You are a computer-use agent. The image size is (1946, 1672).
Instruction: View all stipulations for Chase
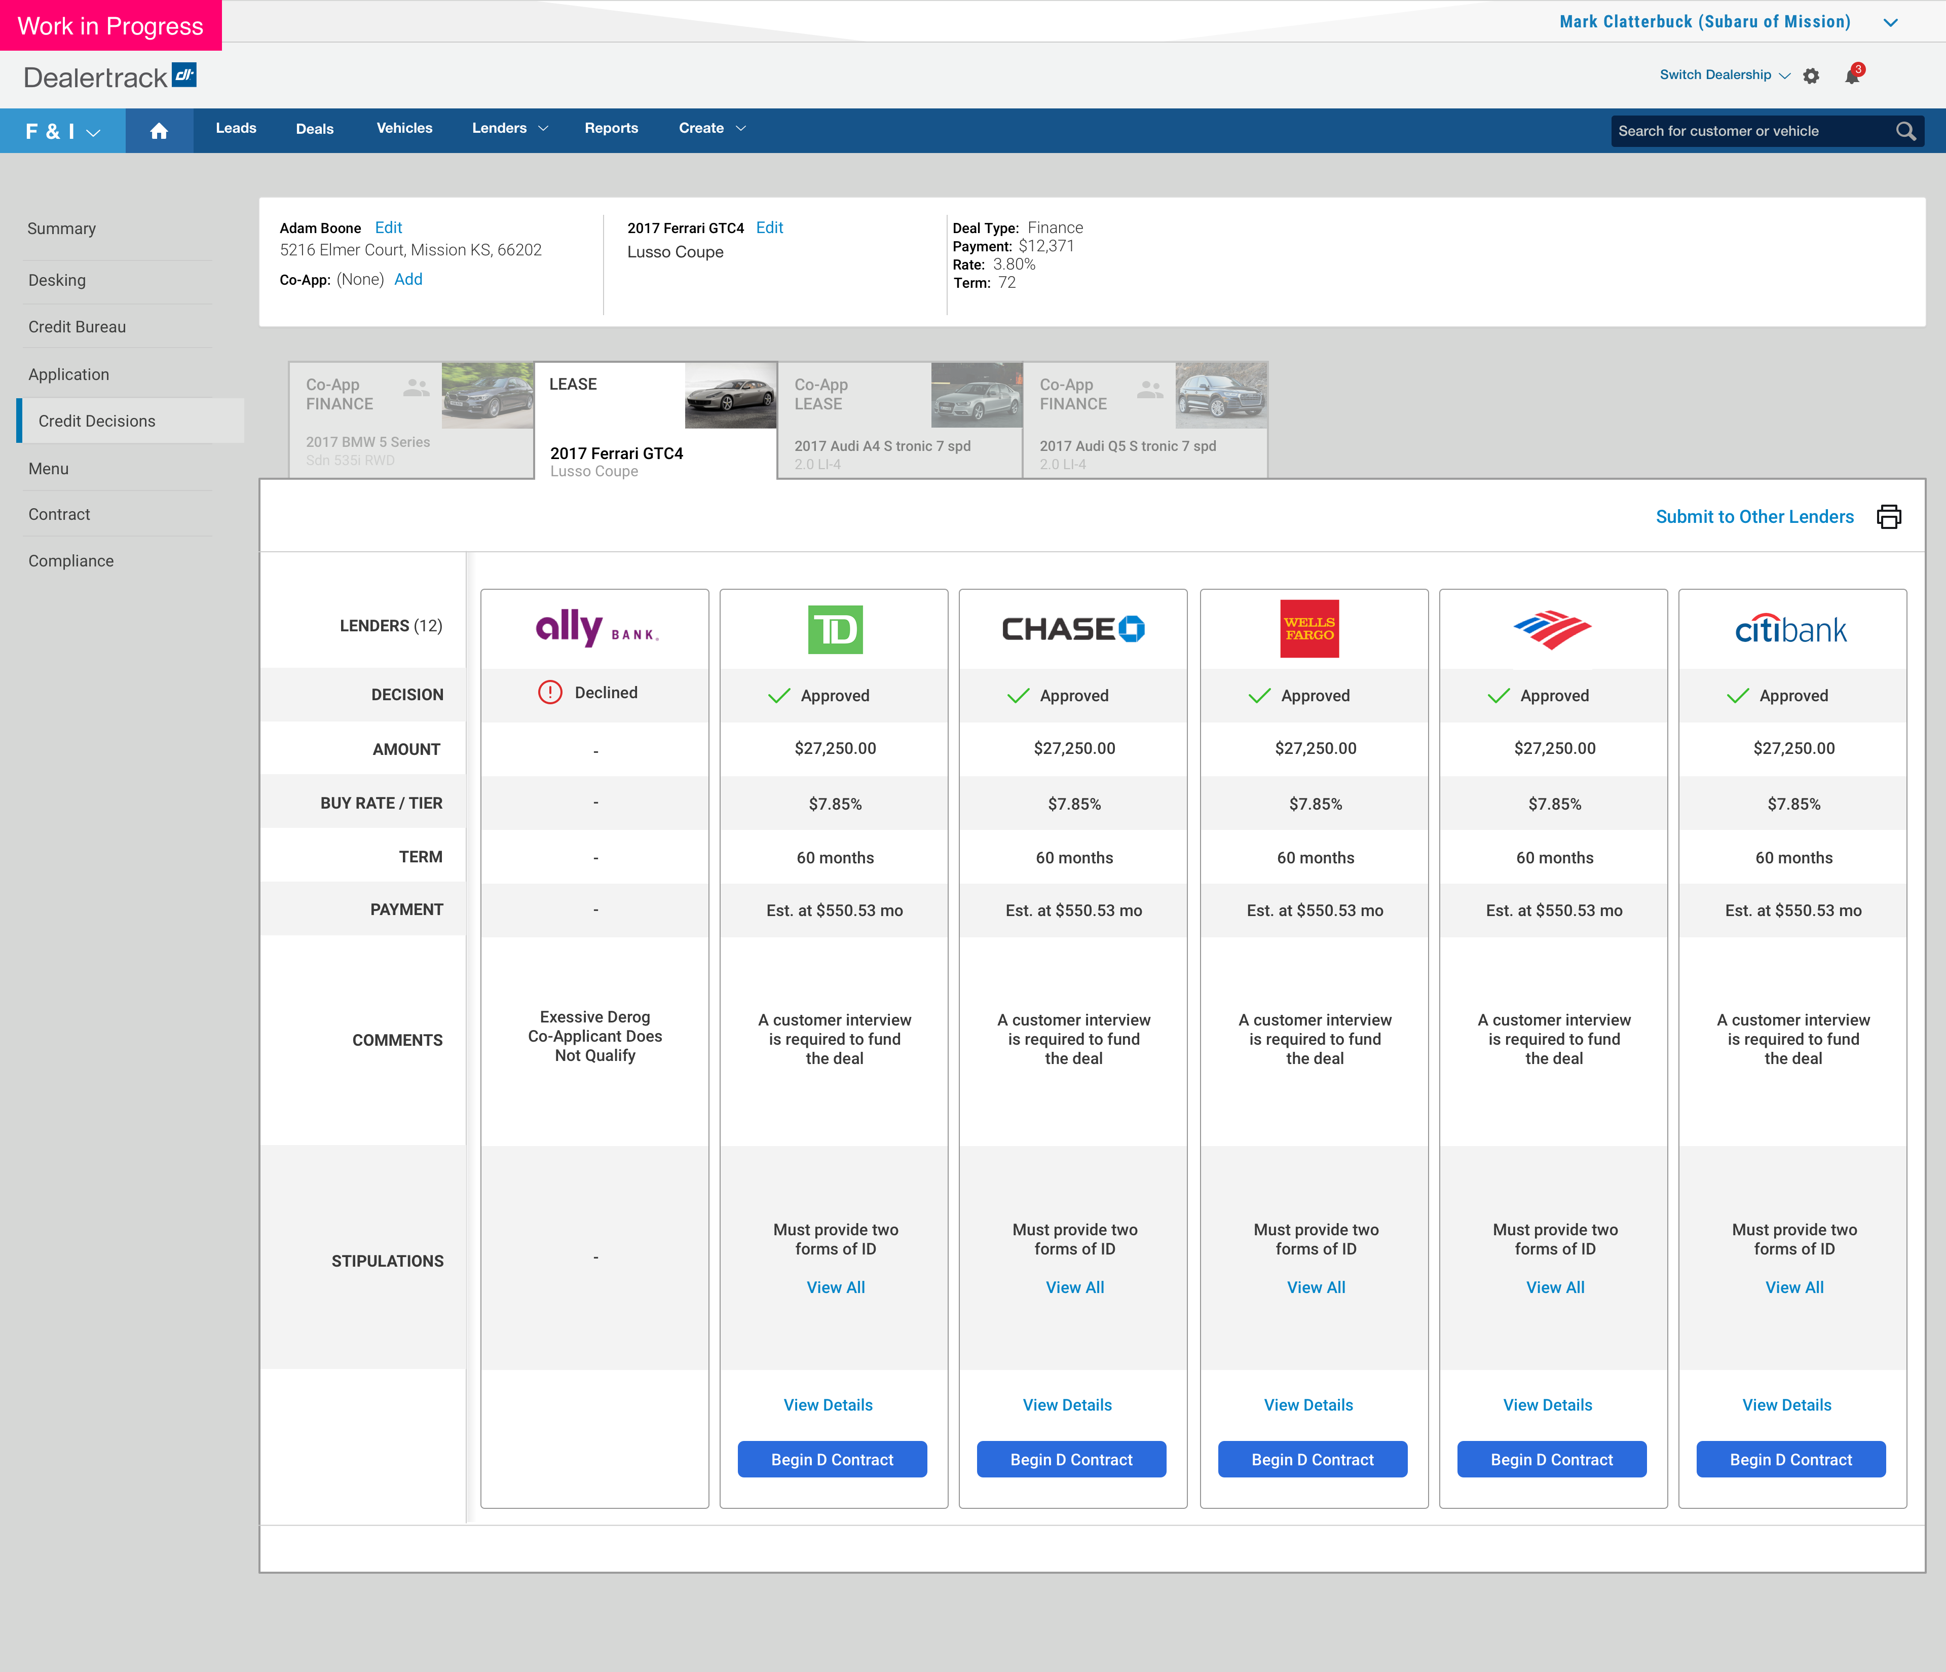(1075, 1288)
